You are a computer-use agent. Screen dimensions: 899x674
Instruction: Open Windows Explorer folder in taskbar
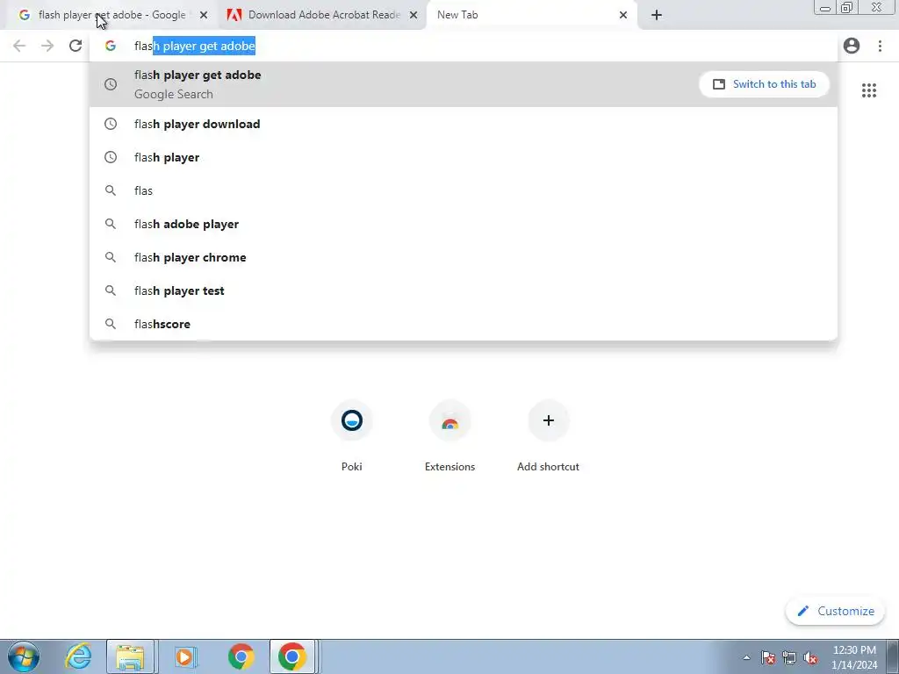(130, 656)
